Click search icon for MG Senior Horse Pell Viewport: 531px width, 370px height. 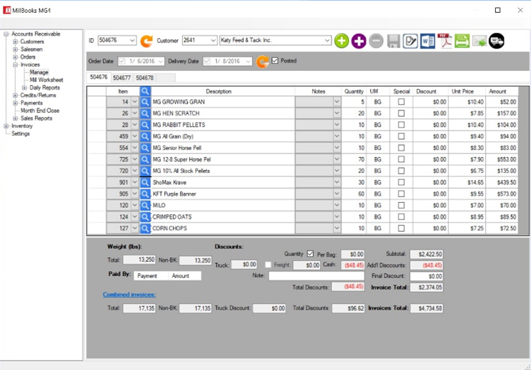pos(145,148)
